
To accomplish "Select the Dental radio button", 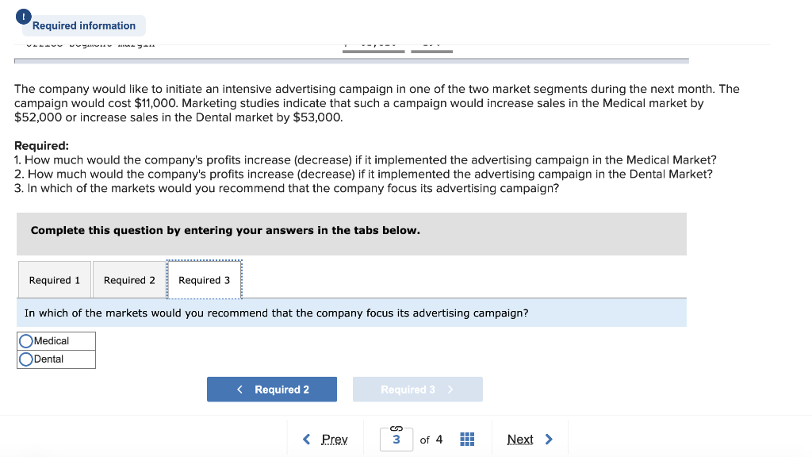I will click(x=25, y=359).
